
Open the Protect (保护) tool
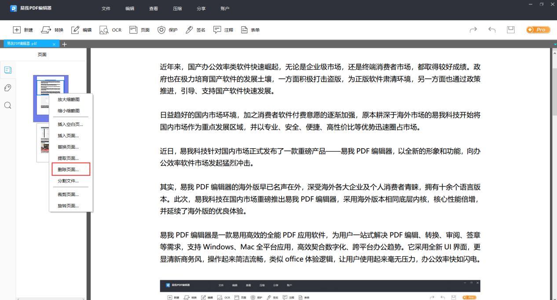pos(168,30)
